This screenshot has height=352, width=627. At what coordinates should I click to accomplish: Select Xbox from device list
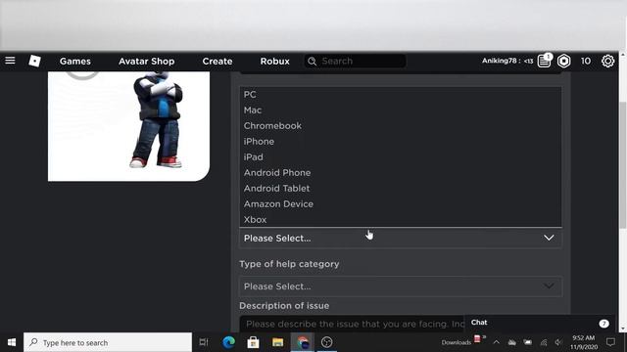tap(401, 219)
